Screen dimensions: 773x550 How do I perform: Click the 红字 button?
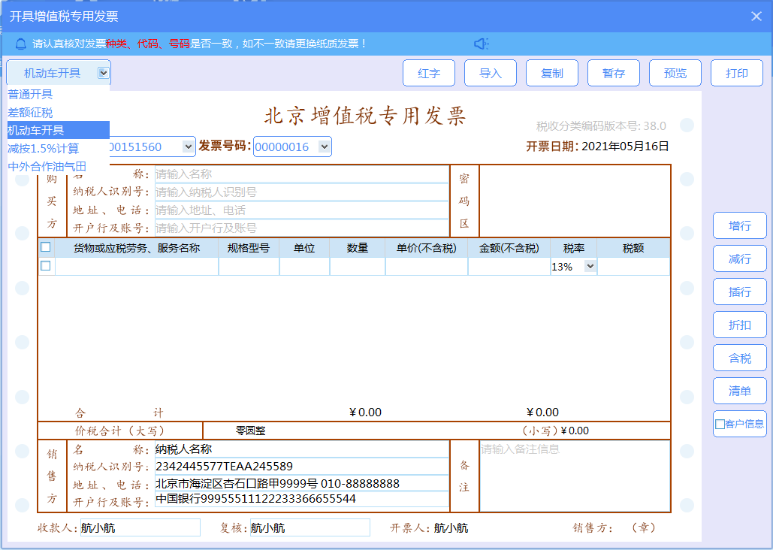tap(428, 72)
